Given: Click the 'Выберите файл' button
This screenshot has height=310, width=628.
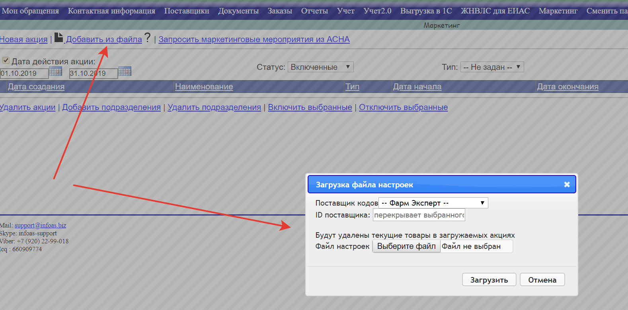Looking at the screenshot, I should pyautogui.click(x=406, y=246).
